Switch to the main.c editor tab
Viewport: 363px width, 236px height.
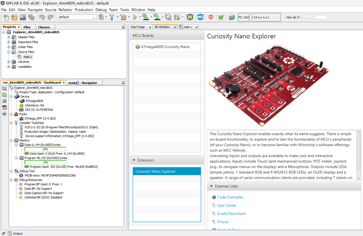point(188,27)
